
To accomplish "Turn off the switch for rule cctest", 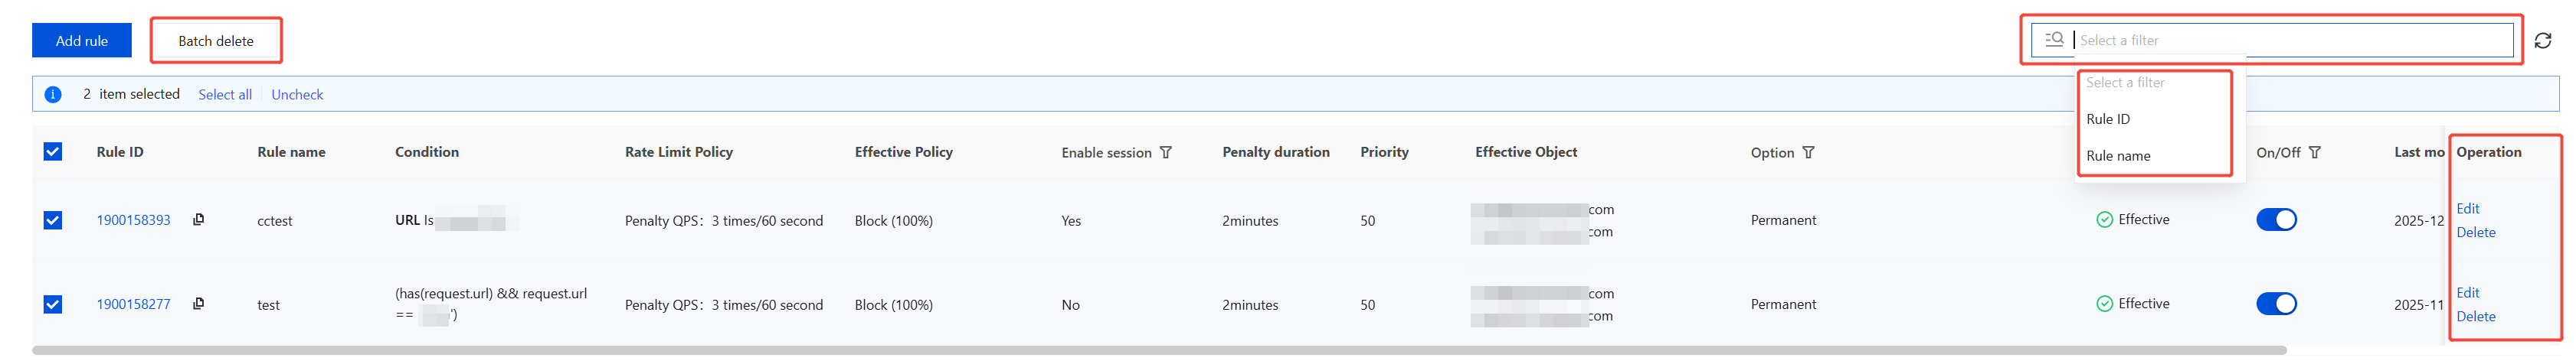I will point(2276,220).
